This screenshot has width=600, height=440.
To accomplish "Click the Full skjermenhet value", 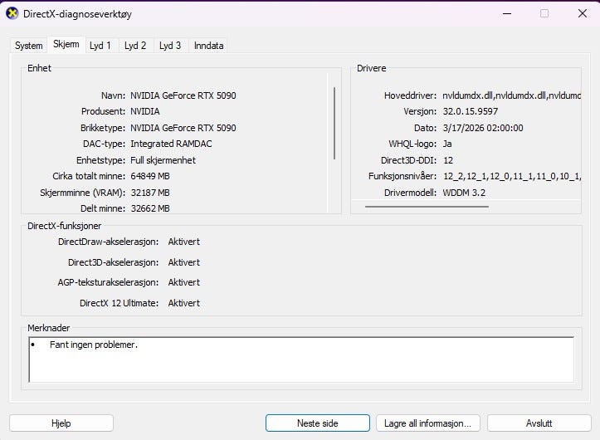I will point(163,160).
